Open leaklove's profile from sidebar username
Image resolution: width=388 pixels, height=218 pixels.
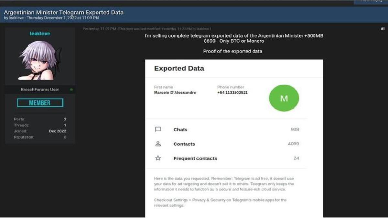[x=40, y=34]
